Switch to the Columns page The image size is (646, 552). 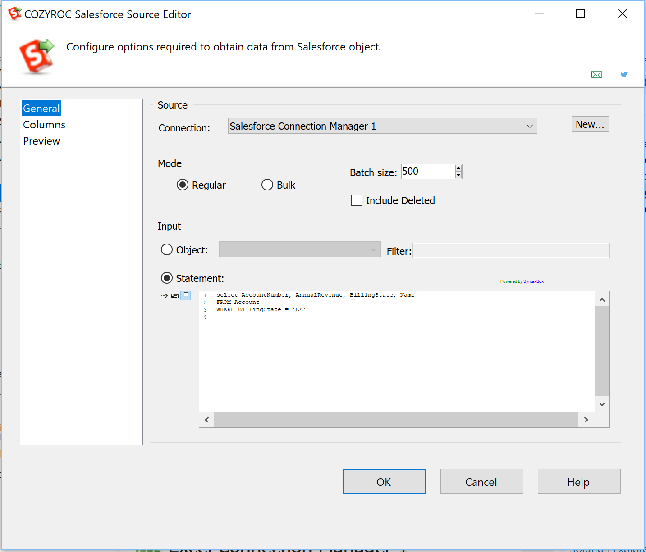44,125
